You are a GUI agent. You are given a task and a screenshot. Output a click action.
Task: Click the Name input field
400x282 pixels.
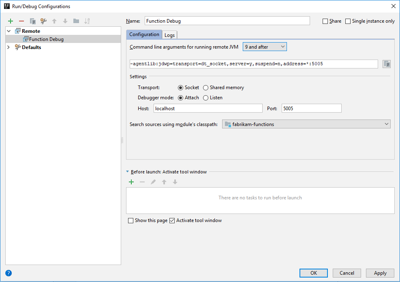click(x=227, y=21)
